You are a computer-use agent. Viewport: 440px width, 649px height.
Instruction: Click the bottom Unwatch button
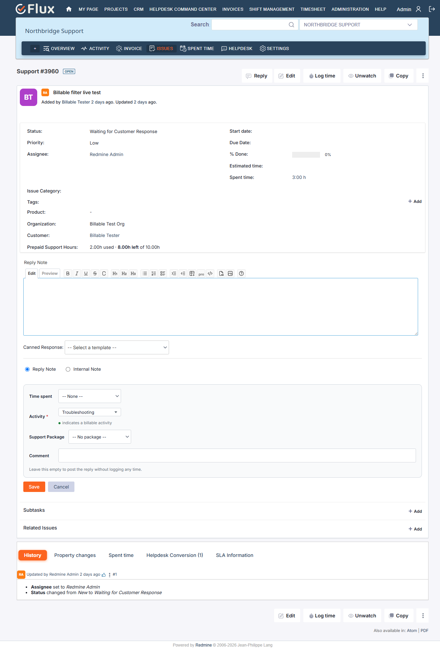(362, 616)
